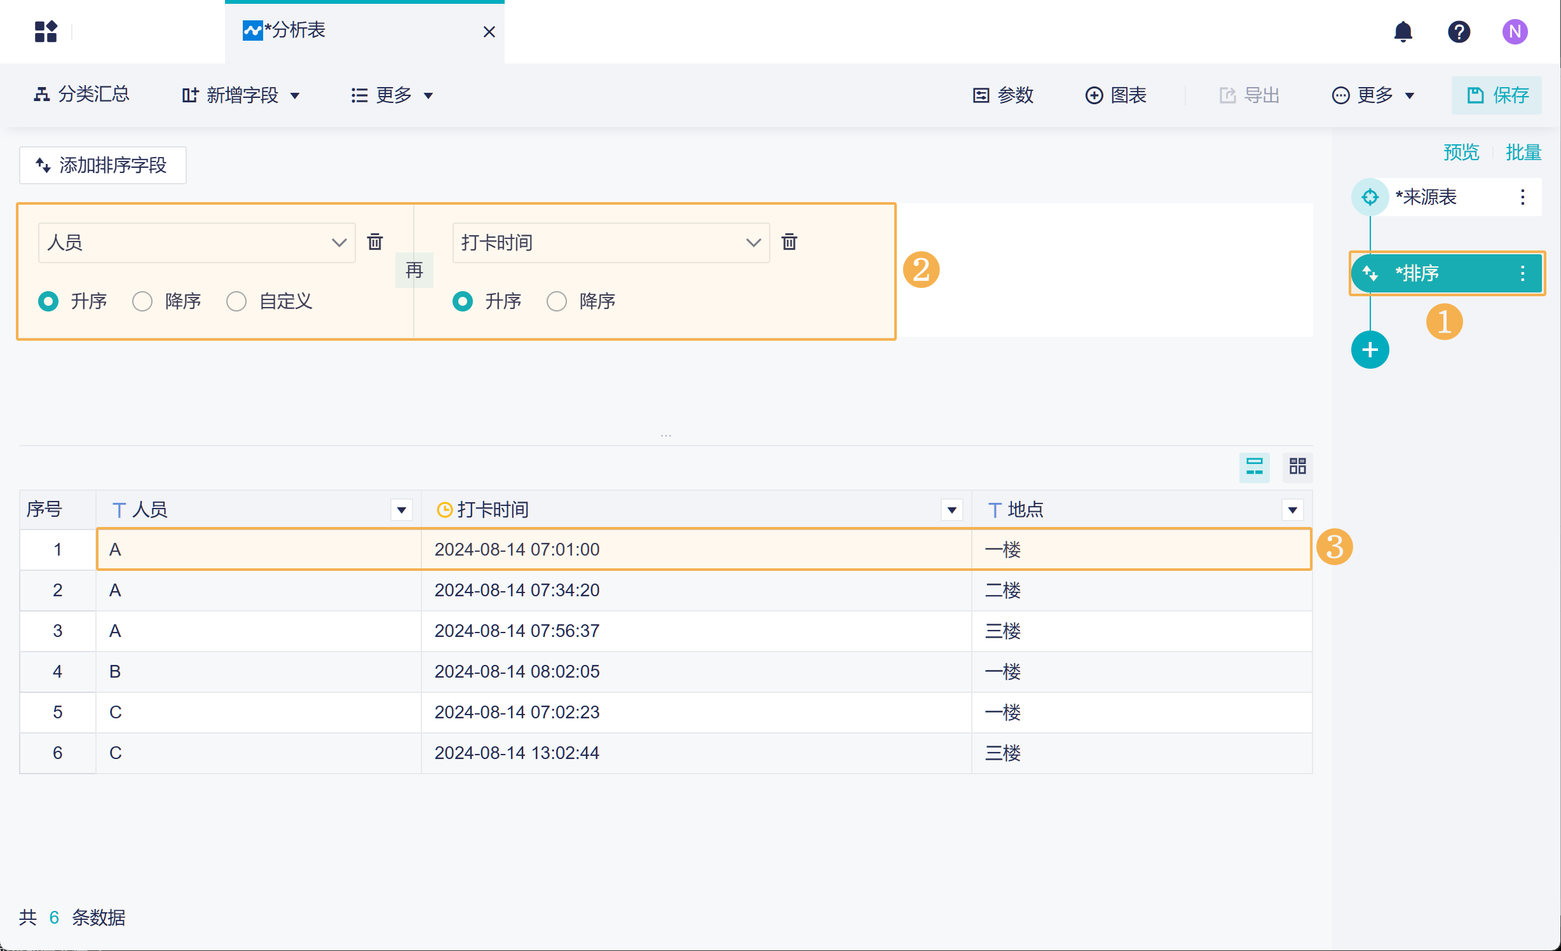The image size is (1561, 951).
Task: Click the 添加排序字段 button
Action: point(102,165)
